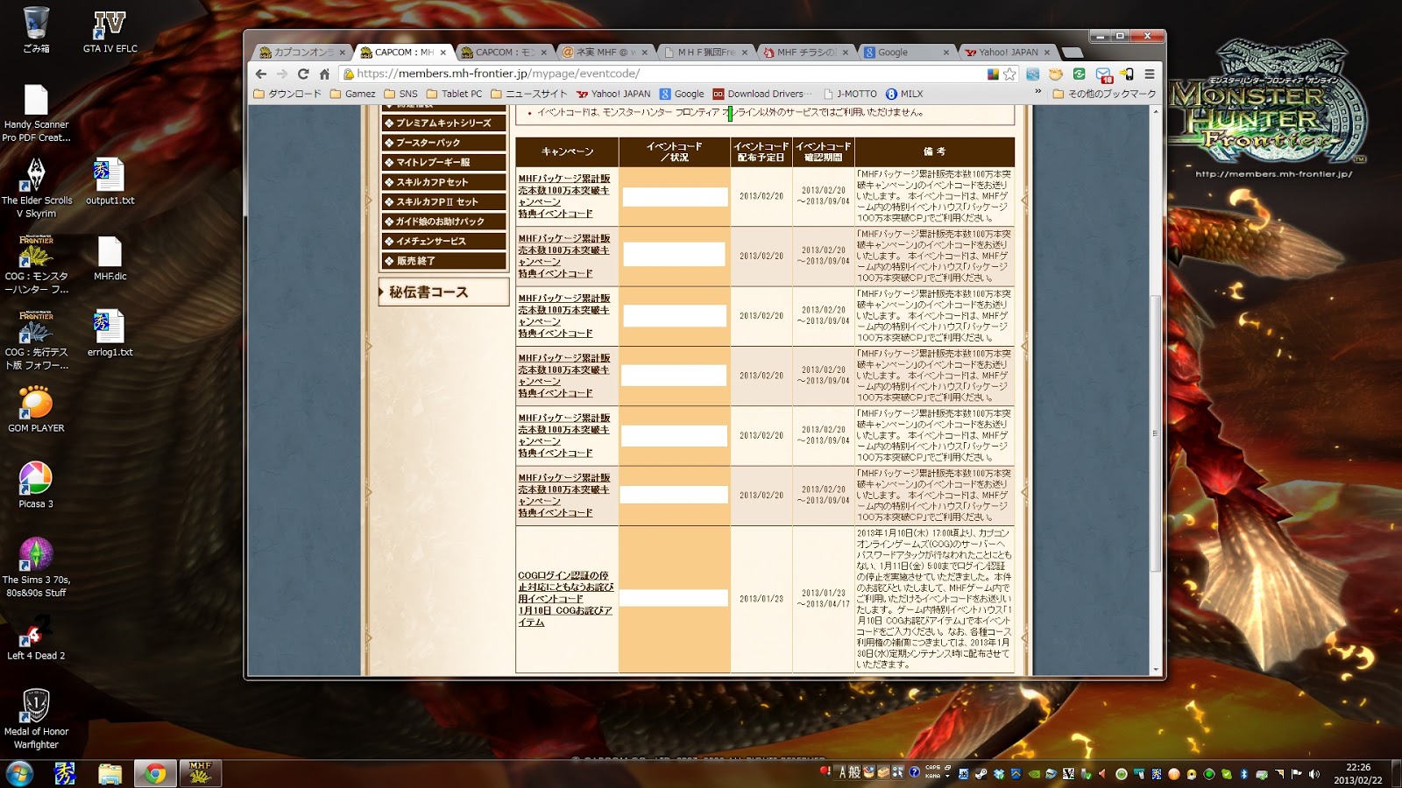Image resolution: width=1402 pixels, height=788 pixels.
Task: Click the Google bookmark in the bookmarks bar
Action: (682, 94)
